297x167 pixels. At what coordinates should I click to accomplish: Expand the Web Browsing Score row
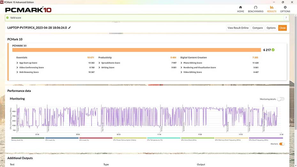[x=17, y=72]
